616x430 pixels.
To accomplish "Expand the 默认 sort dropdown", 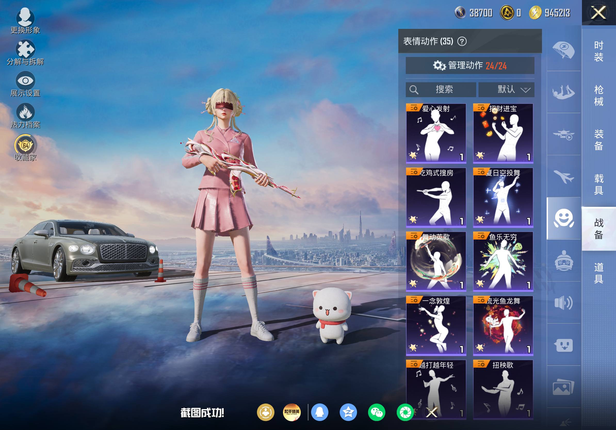I will [x=506, y=89].
